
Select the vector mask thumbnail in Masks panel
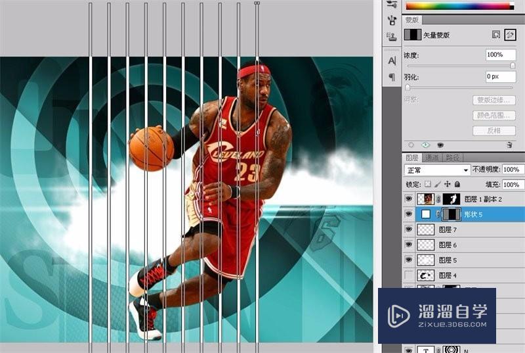coord(413,35)
